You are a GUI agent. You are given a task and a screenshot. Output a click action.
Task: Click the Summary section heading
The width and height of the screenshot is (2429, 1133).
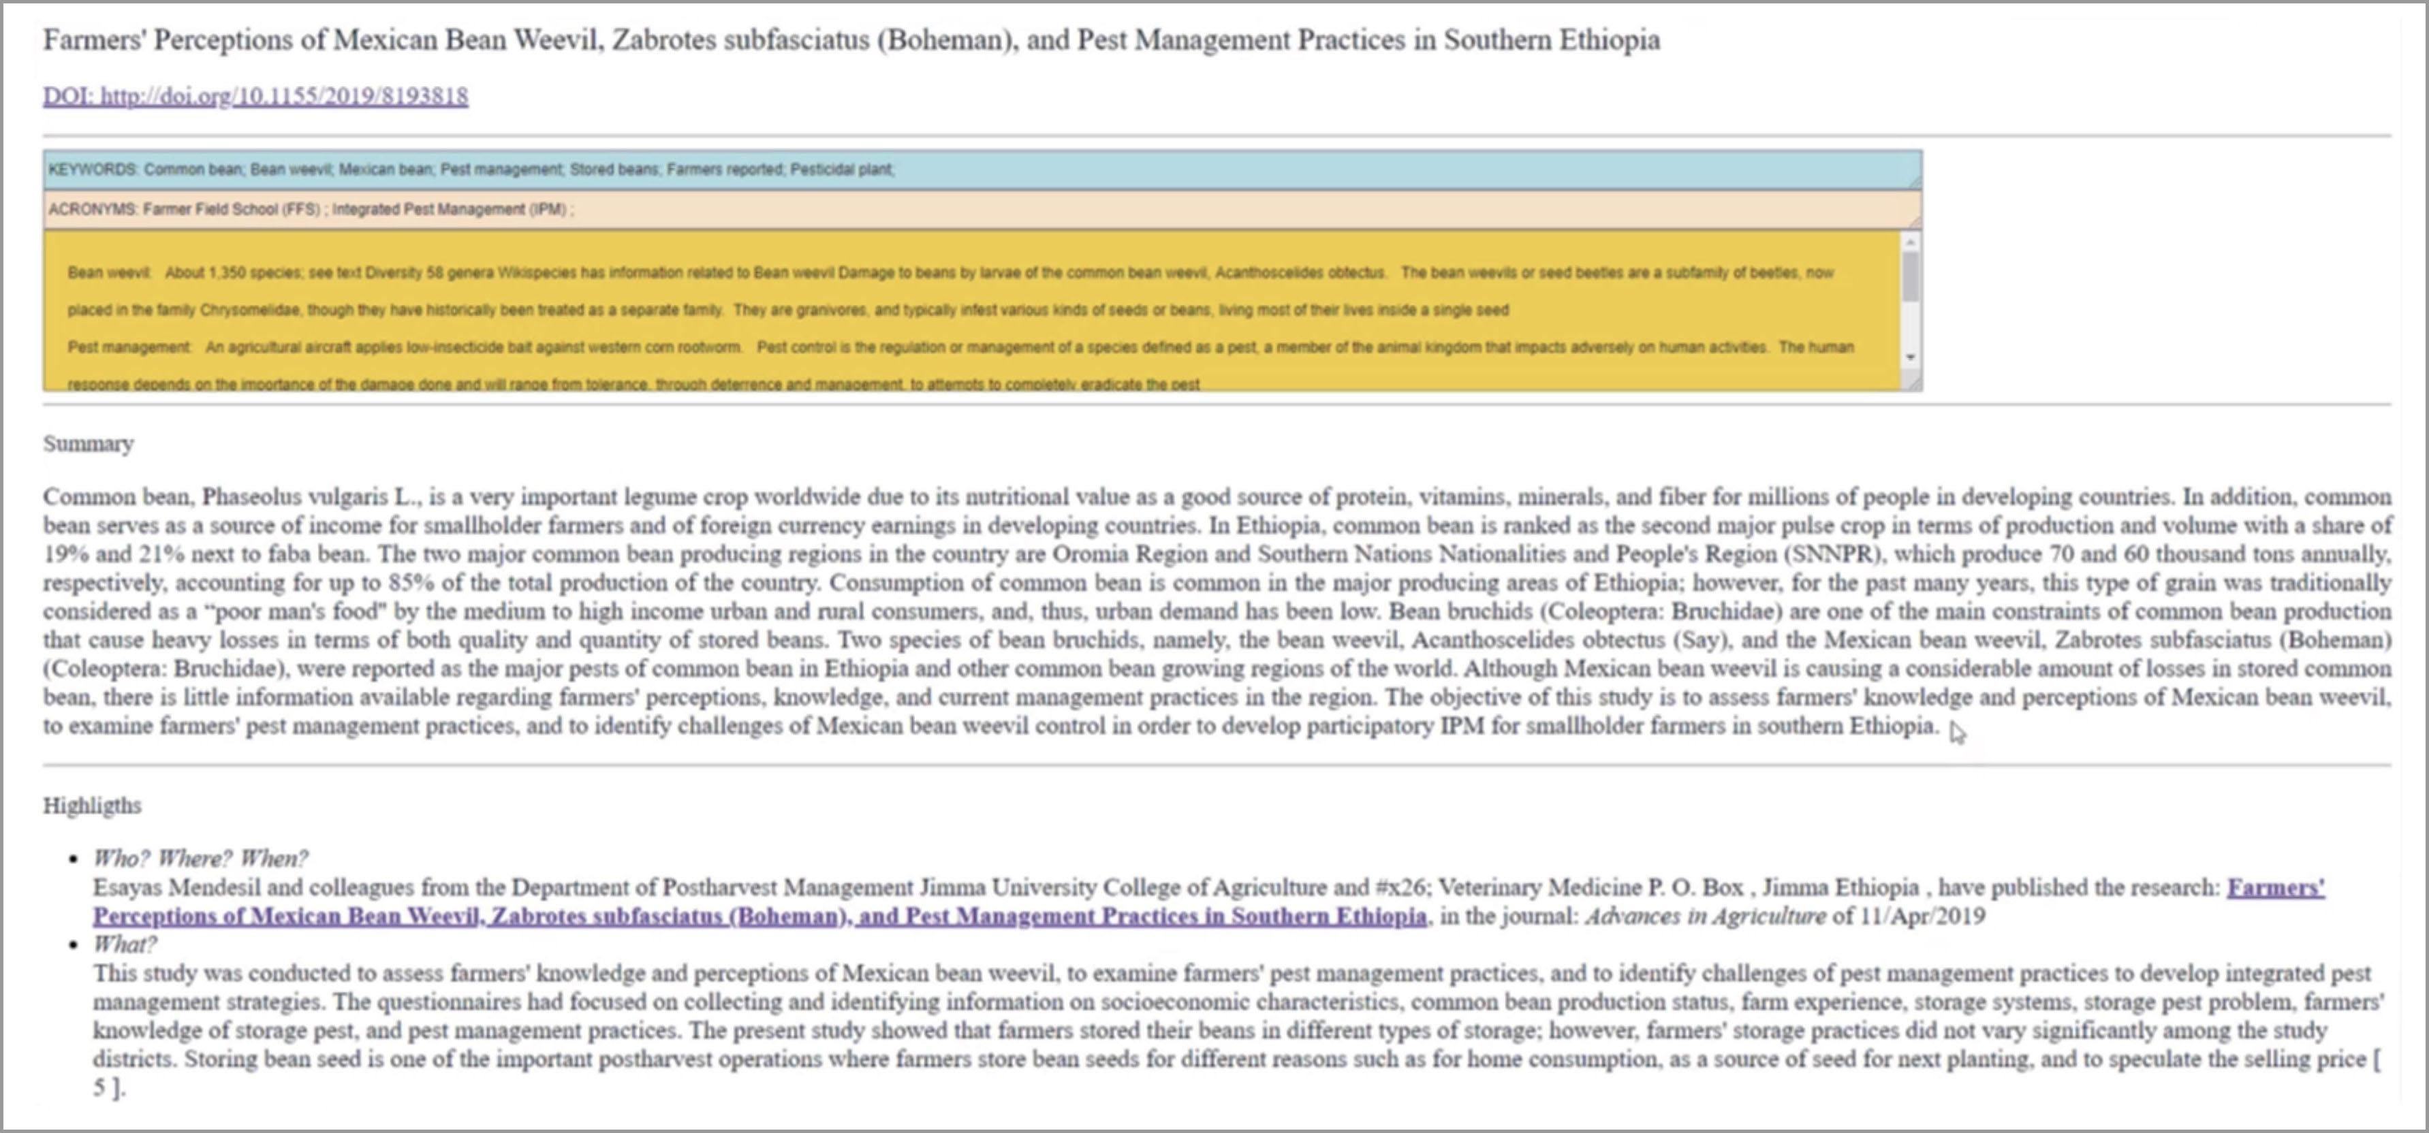[x=88, y=443]
